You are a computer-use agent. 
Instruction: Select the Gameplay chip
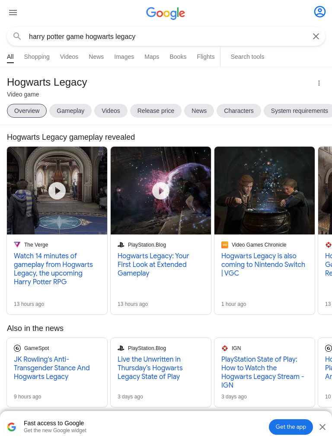[70, 111]
